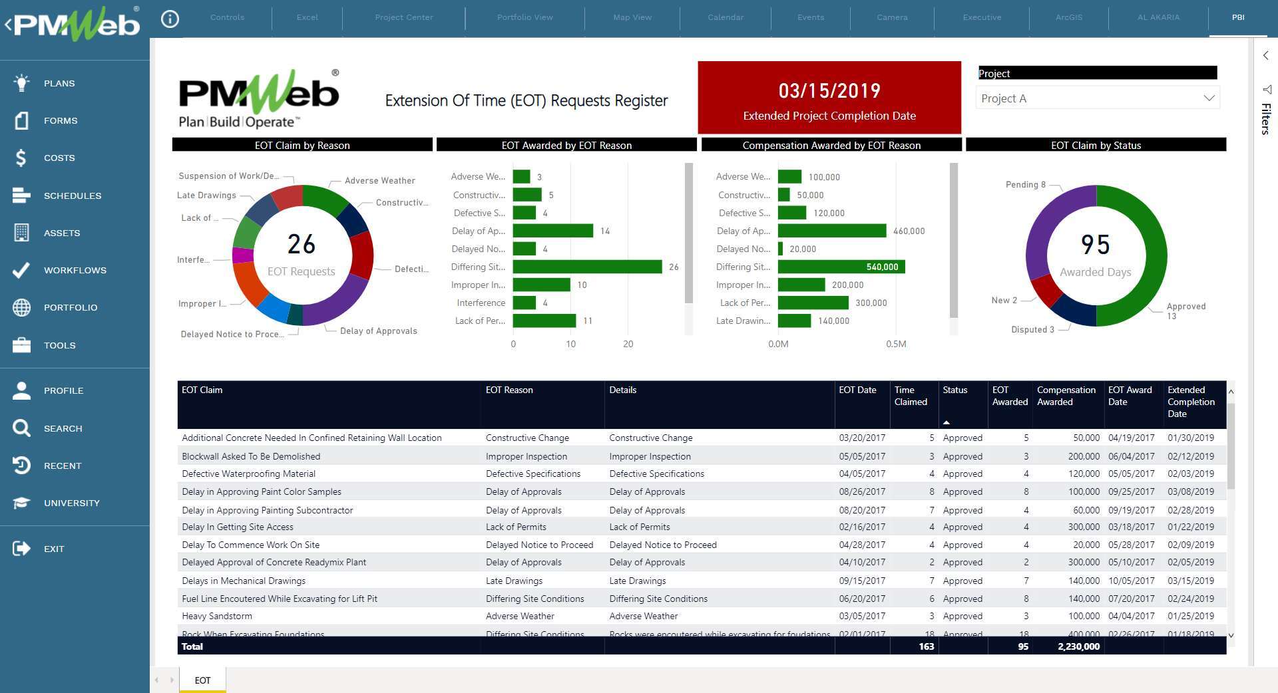This screenshot has height=693, width=1278.
Task: Click the Differing Site 540,000 bar
Action: pos(841,267)
